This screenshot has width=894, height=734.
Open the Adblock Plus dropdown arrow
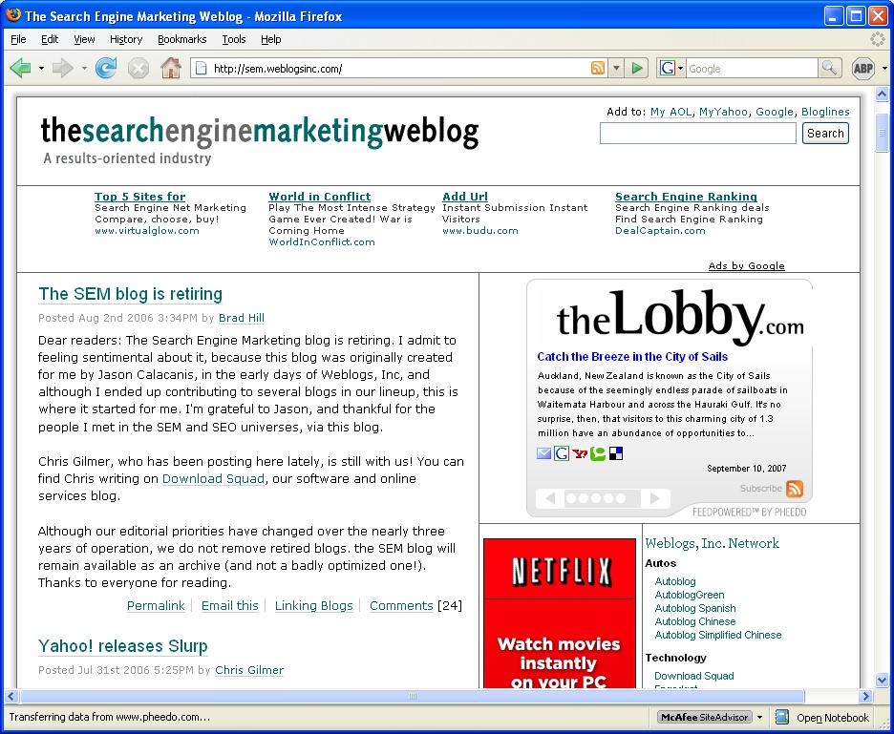click(884, 69)
